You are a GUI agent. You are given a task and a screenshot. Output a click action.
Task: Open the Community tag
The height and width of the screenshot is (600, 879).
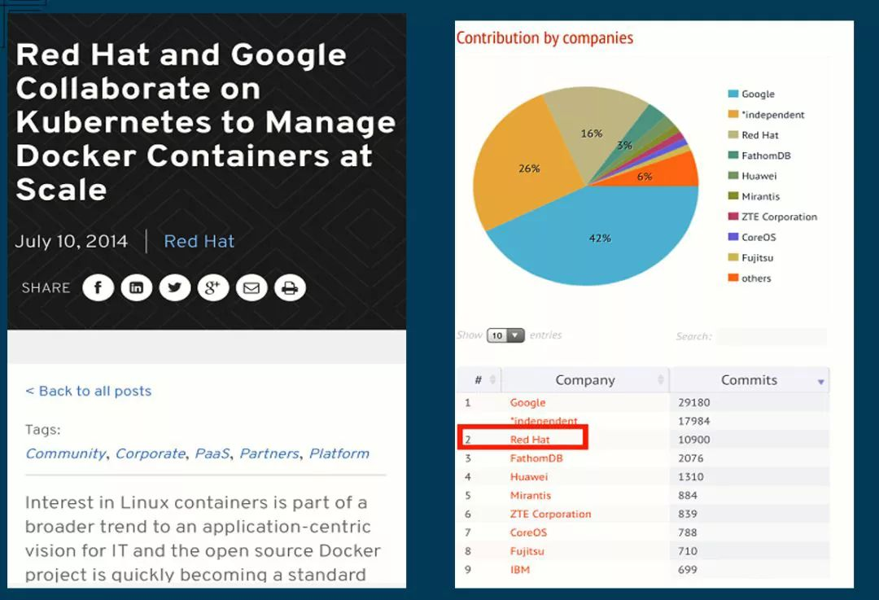65,453
